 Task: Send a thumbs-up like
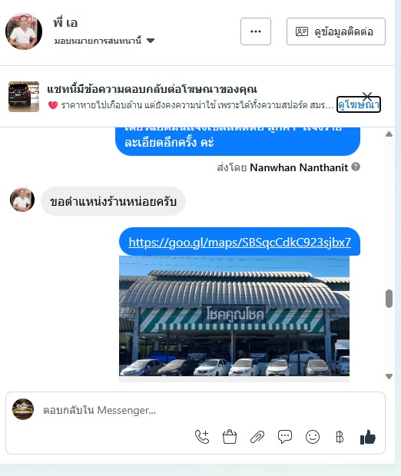click(x=367, y=437)
